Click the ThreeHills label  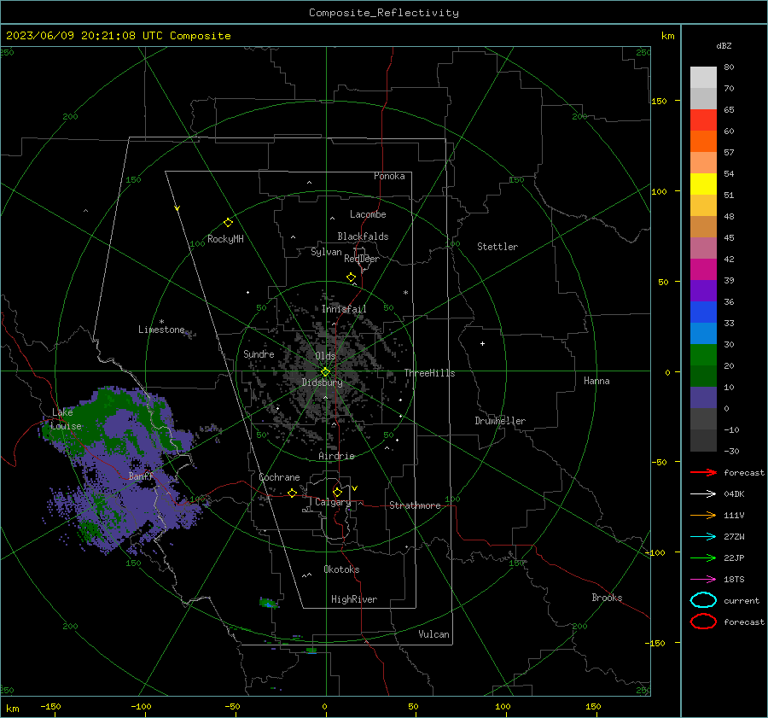429,373
